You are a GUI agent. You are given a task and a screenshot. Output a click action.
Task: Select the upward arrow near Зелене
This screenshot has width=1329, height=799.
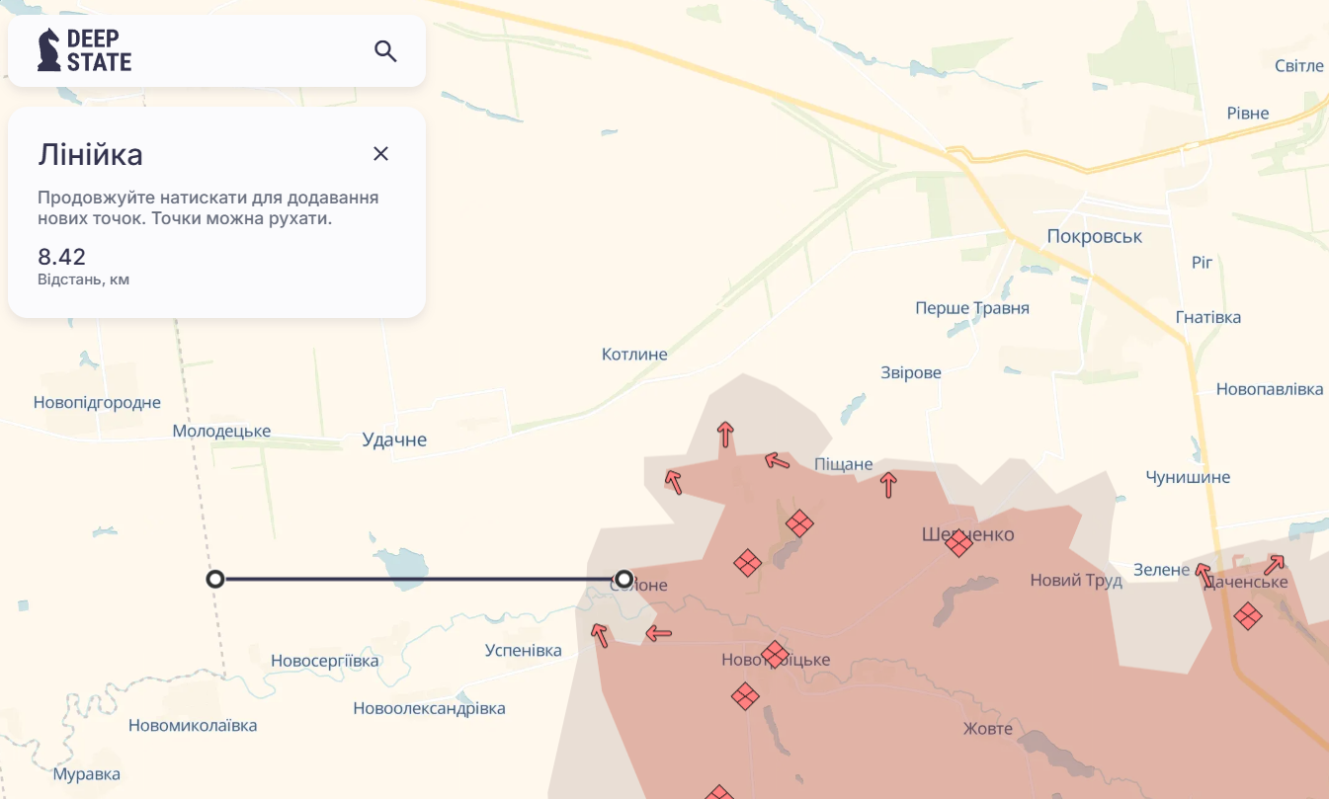coord(1201,571)
